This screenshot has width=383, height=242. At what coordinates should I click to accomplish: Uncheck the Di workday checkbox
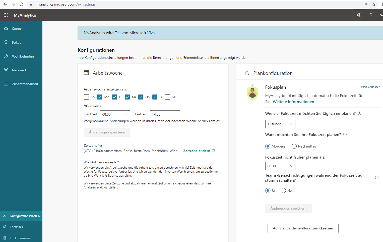[x=114, y=97]
